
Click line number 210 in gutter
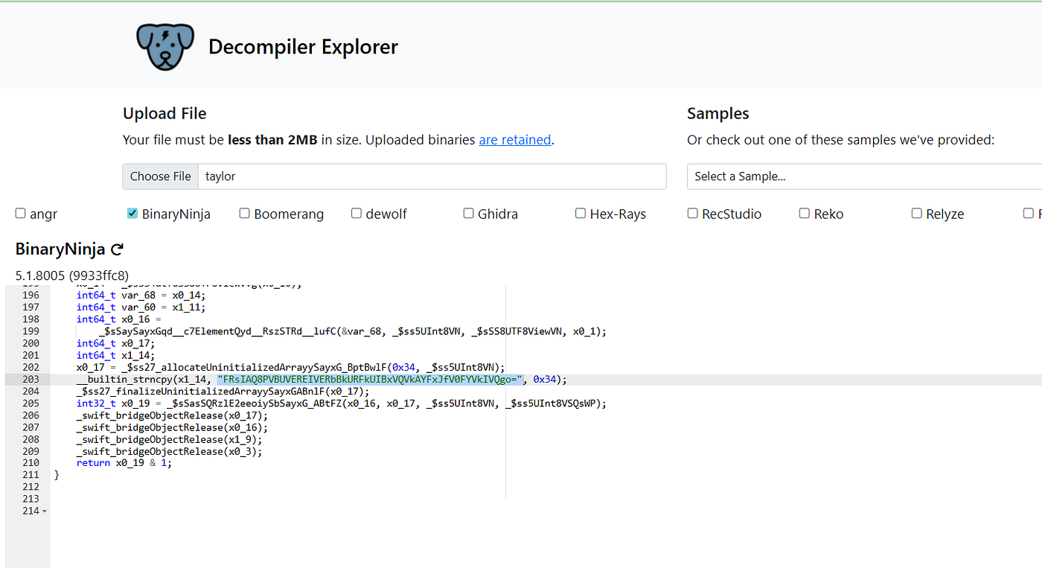(x=31, y=464)
